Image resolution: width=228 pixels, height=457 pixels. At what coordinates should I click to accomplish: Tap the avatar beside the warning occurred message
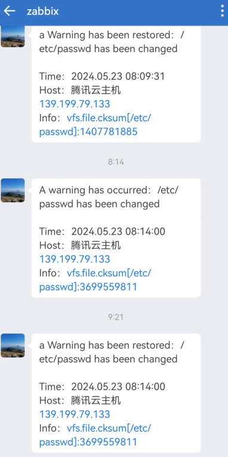click(x=13, y=190)
